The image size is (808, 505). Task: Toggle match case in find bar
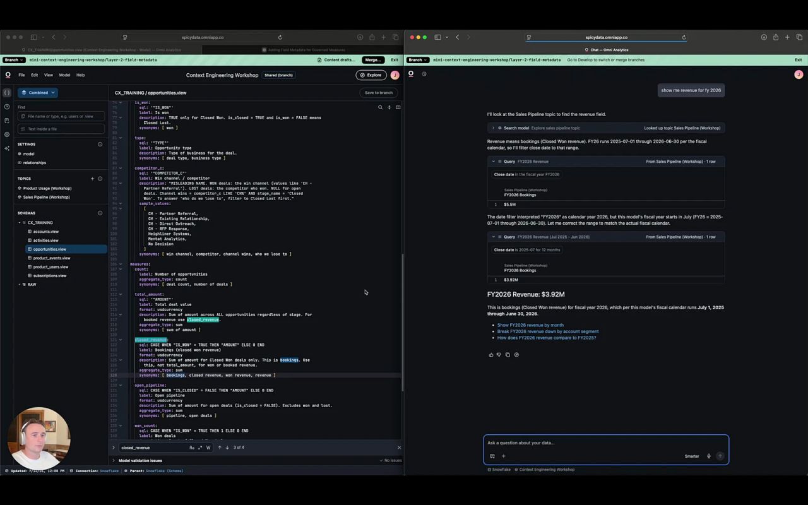point(192,448)
